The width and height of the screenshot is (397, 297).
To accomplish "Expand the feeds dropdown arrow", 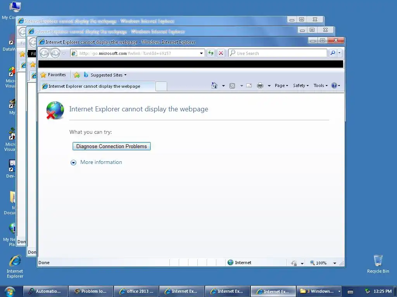I will click(x=242, y=85).
